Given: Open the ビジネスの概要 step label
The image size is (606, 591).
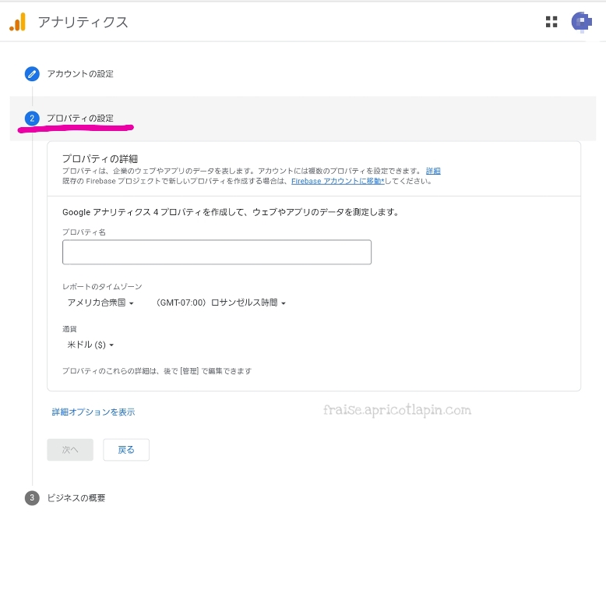Looking at the screenshot, I should click(76, 497).
